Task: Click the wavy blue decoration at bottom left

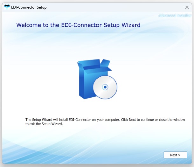Action: (25, 150)
